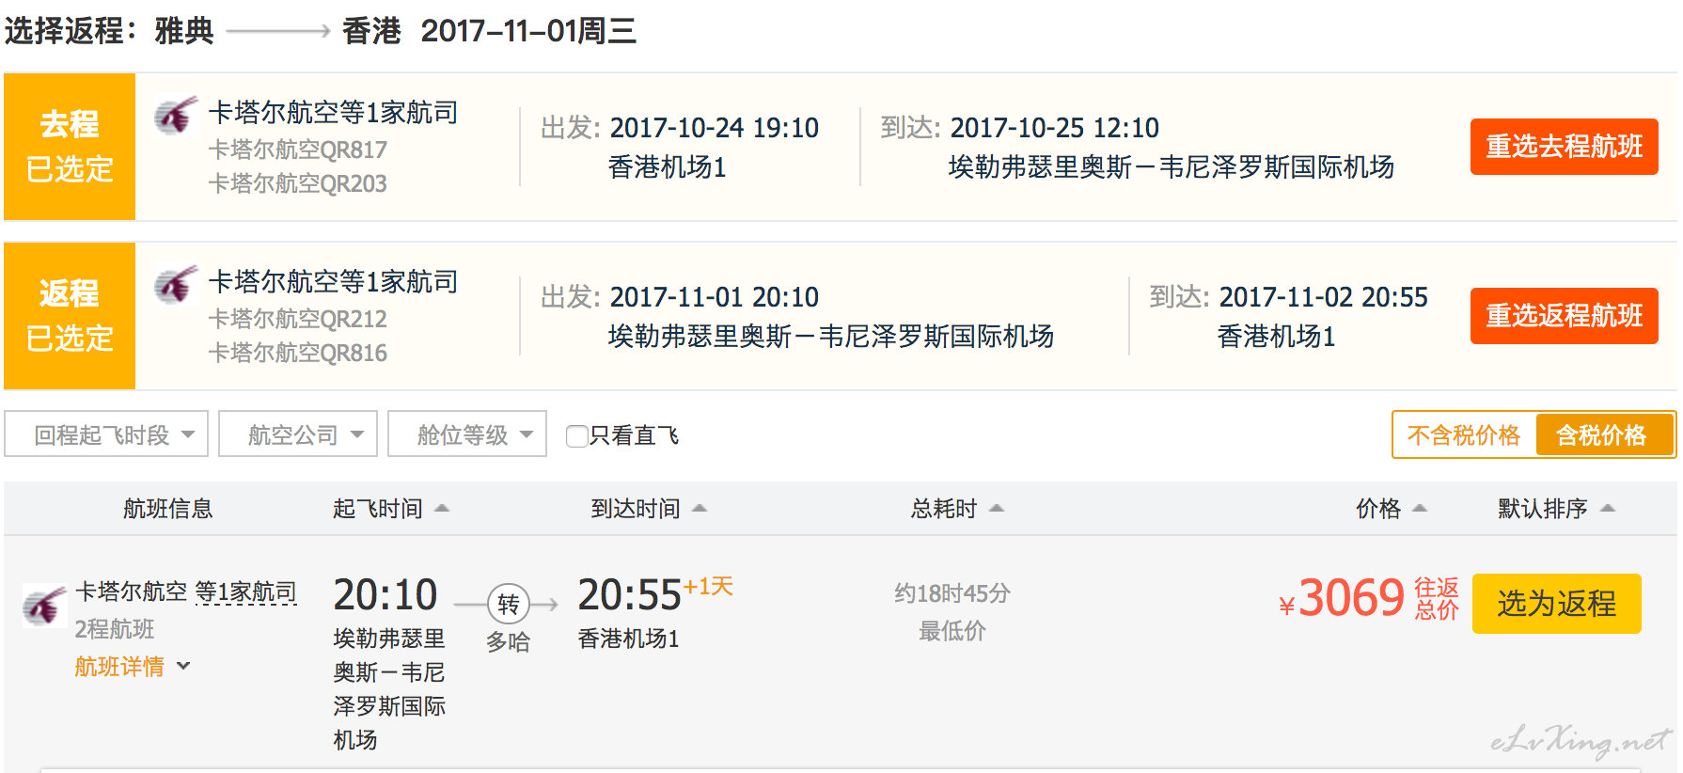Switch to 含税价格 price view
The width and height of the screenshot is (1683, 773).
coord(1602,435)
